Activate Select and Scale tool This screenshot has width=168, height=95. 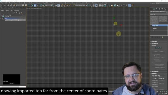pyautogui.click(x=41, y=5)
